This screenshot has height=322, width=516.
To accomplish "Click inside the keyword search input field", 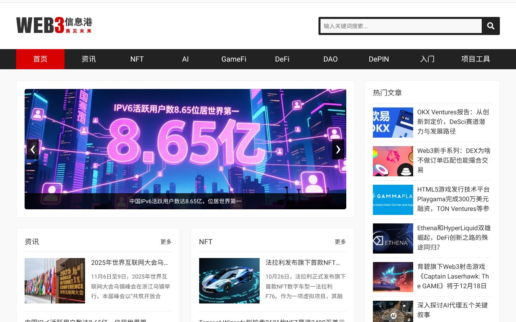I will tap(401, 26).
